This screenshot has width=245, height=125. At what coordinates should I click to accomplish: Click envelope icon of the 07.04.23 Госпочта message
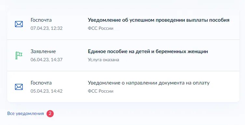pyautogui.click(x=19, y=24)
